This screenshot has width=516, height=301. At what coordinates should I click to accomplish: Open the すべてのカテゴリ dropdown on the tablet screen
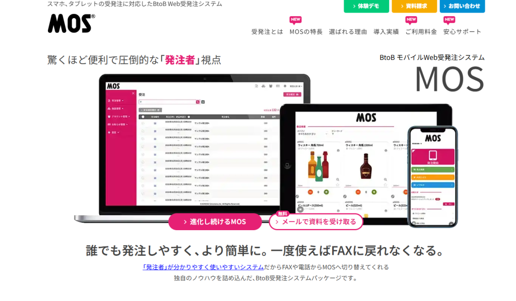[311, 134]
